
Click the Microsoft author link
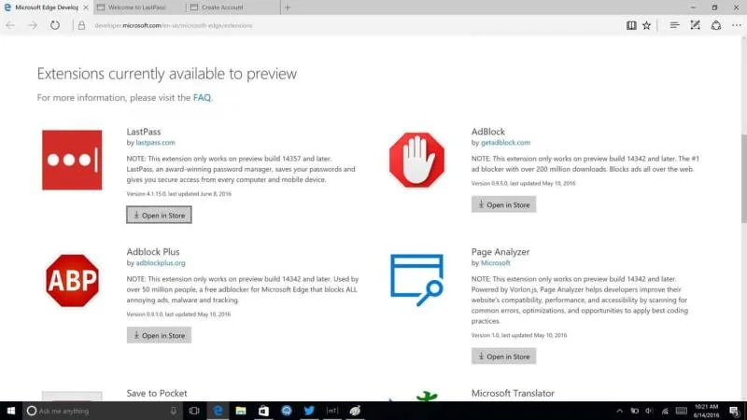pos(496,263)
